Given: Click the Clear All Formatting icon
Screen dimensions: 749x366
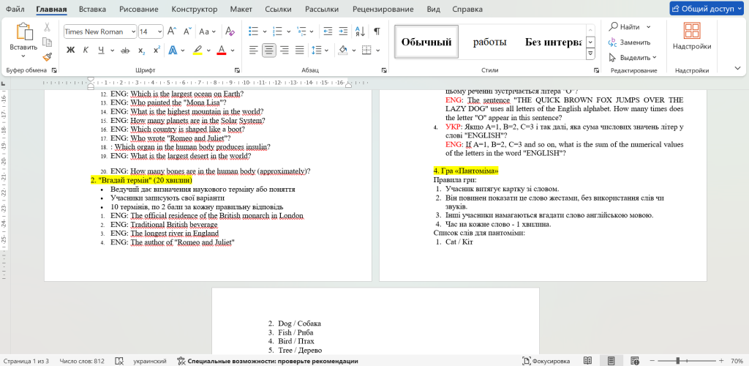Looking at the screenshot, I should tap(230, 31).
